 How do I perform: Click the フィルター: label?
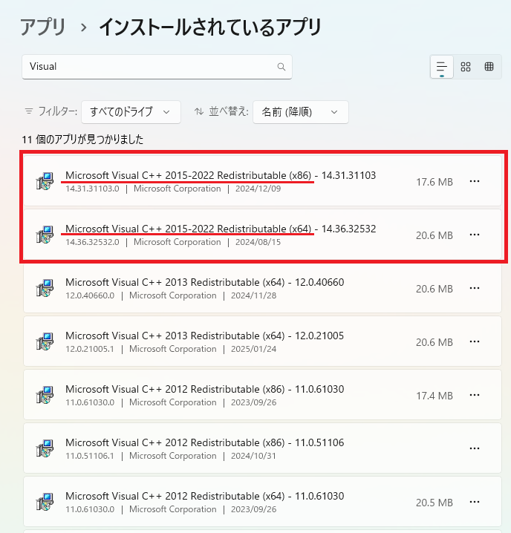57,111
